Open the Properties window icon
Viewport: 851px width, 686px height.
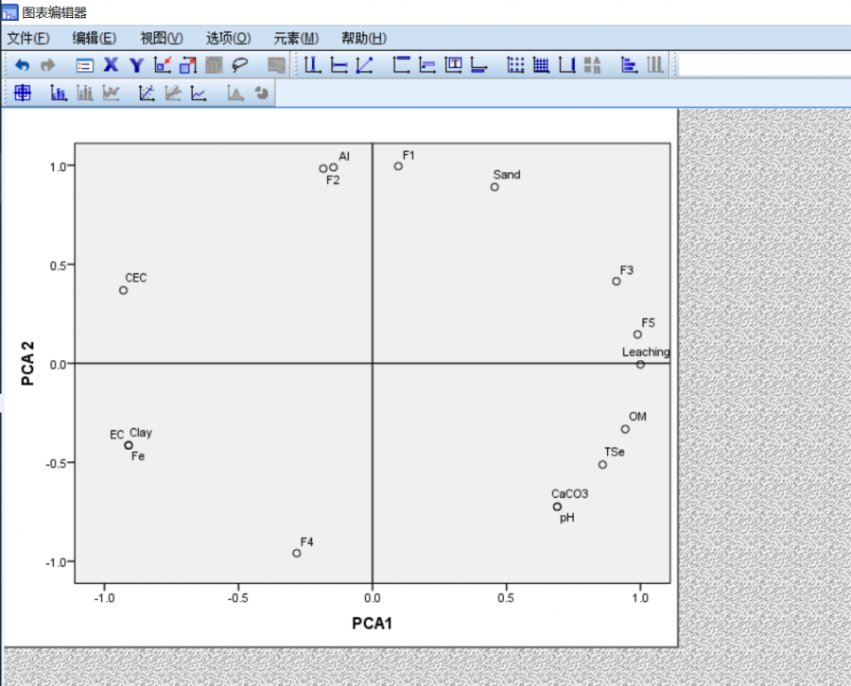pyautogui.click(x=85, y=65)
